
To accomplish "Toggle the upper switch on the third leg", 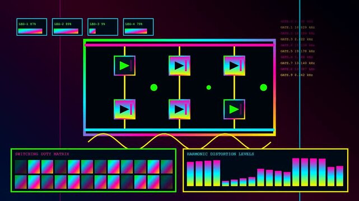I will click(234, 66).
